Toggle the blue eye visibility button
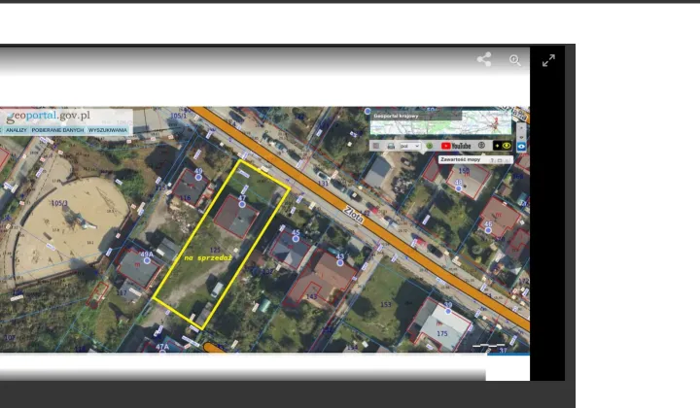 pos(521,146)
